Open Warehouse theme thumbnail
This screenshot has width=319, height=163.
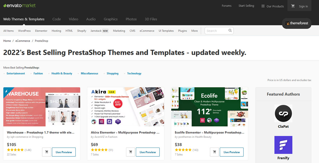pos(42,107)
